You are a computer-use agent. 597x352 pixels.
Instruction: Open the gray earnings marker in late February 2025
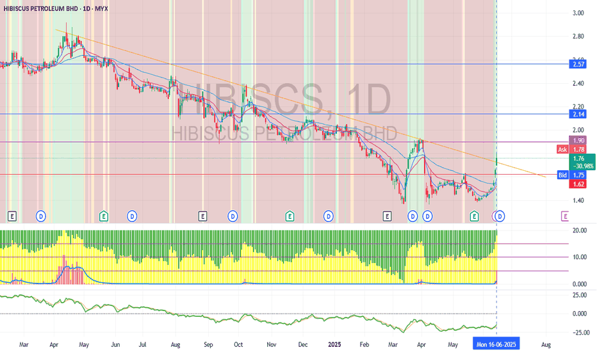point(387,216)
